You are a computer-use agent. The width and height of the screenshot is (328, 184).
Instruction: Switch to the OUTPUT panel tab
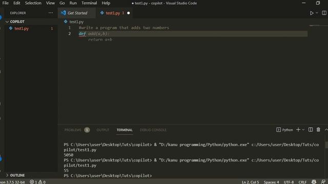(102, 130)
